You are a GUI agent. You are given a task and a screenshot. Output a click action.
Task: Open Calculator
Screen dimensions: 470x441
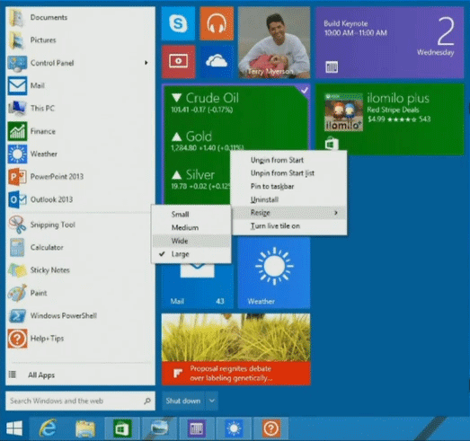tap(80, 248)
